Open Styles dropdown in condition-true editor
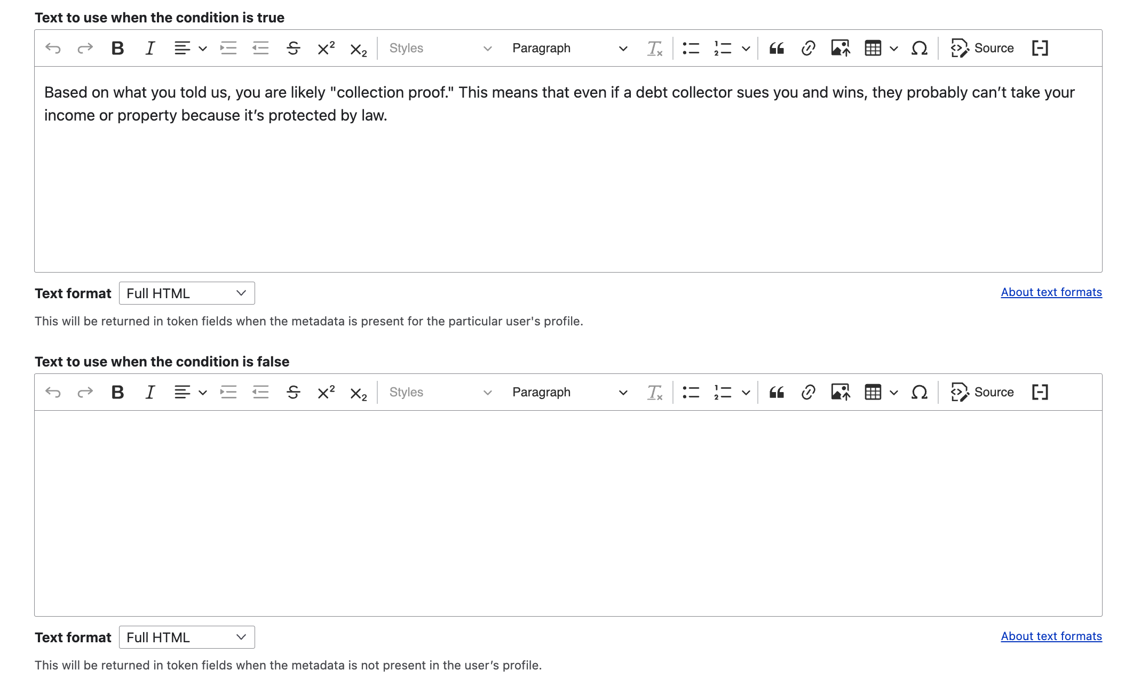Viewport: 1141px width, 686px height. click(x=440, y=49)
